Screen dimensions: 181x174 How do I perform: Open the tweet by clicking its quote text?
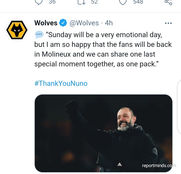(x=102, y=49)
